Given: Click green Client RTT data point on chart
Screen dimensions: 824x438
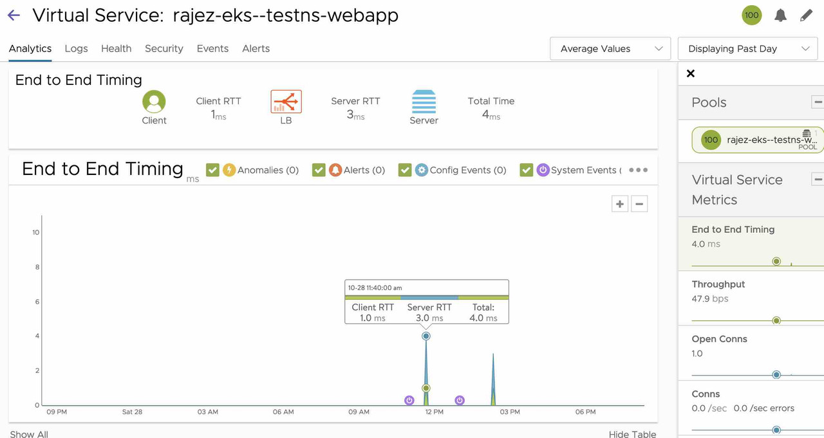Looking at the screenshot, I should point(426,388).
